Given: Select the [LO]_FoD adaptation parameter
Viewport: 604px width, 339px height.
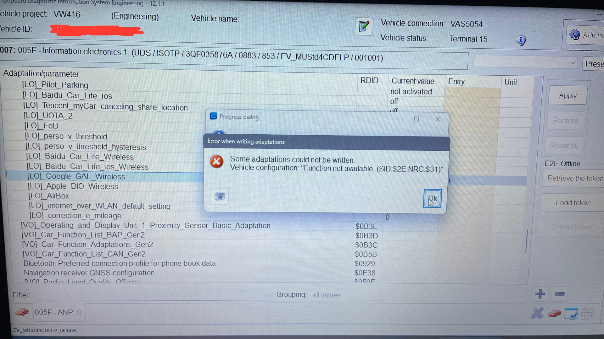Looking at the screenshot, I should click(41, 126).
